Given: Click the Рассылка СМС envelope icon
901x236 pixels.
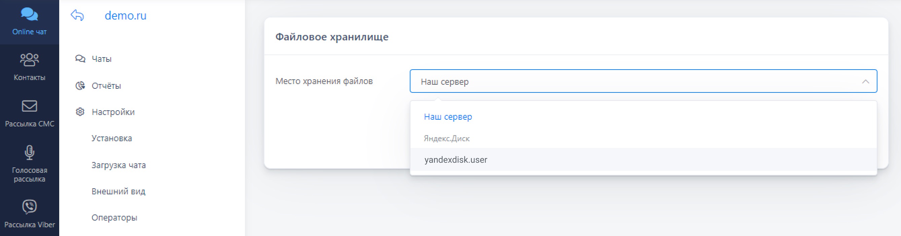Looking at the screenshot, I should 29,106.
